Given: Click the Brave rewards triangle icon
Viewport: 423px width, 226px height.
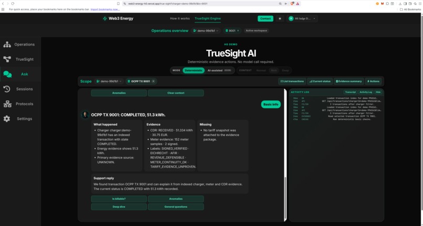Looking at the screenshot, I should 298,4.
